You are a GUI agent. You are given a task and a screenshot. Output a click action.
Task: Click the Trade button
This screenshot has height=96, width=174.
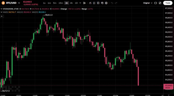click(x=168, y=3)
